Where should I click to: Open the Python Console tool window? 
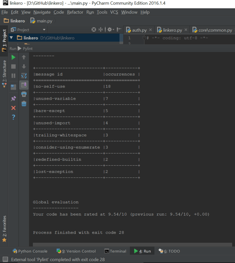pos(30,251)
